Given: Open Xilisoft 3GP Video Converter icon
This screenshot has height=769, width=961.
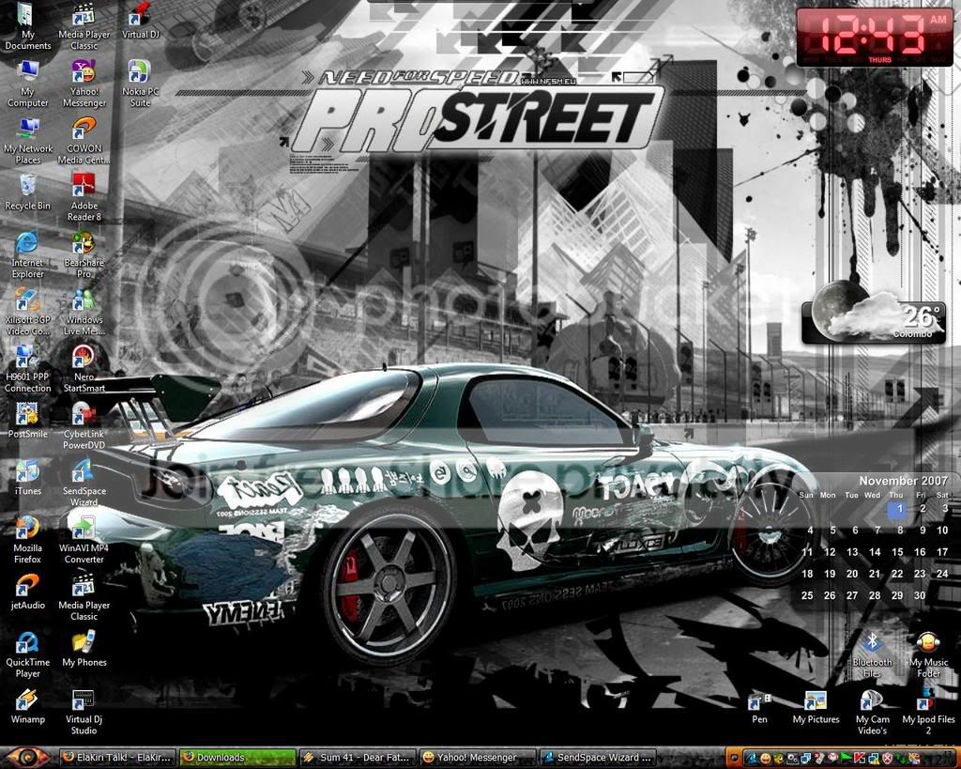Looking at the screenshot, I should click(x=27, y=312).
